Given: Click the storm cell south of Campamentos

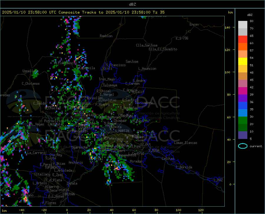Looking at the screenshot, I should (x=118, y=169).
